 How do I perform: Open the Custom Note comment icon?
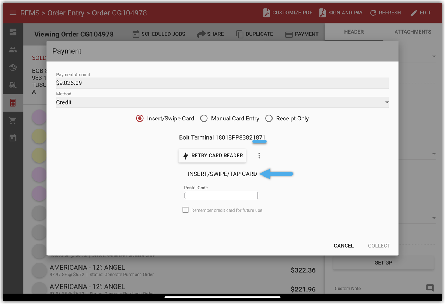(430, 288)
